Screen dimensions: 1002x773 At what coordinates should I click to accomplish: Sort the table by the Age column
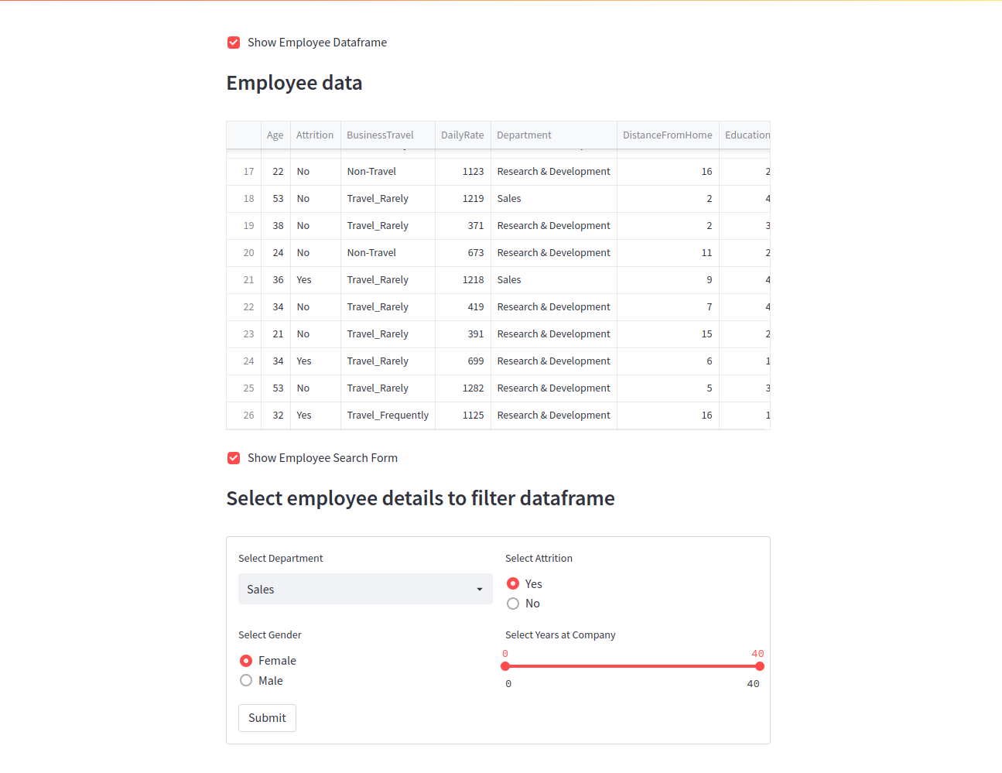[275, 135]
